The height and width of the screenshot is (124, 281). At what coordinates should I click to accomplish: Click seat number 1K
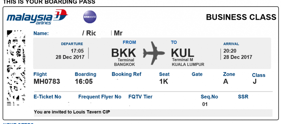[x=164, y=82]
